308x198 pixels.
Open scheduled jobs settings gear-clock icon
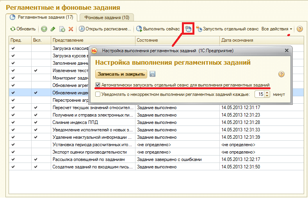[188, 29]
